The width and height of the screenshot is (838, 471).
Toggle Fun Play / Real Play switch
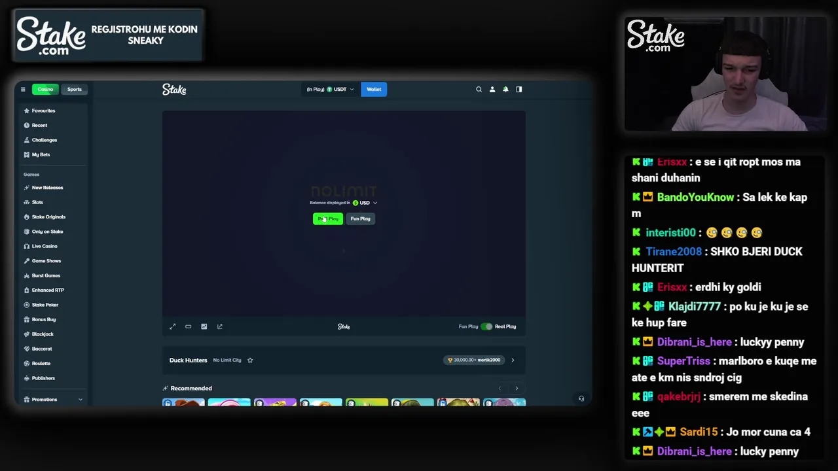486,326
